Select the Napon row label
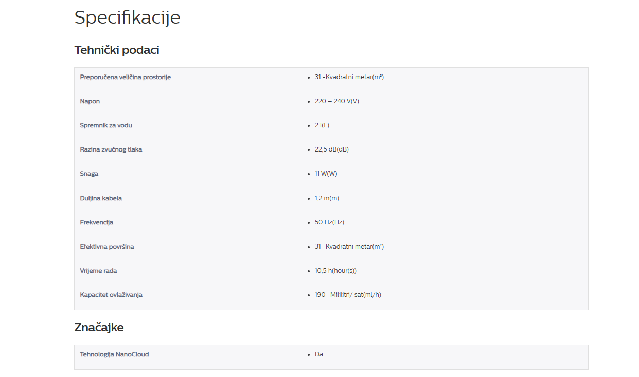The width and height of the screenshot is (639, 377). [90, 101]
